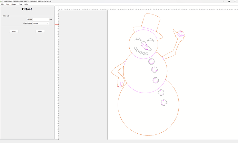Minimize the Carbide Create window
The height and width of the screenshot is (143, 238).
pos(224,1)
